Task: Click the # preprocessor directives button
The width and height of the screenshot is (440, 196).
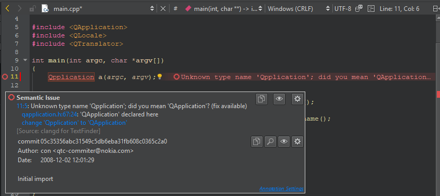Action: [x=175, y=9]
